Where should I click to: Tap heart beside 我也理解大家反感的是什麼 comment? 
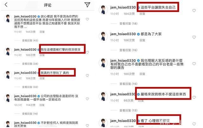pyautogui.click(x=194, y=64)
